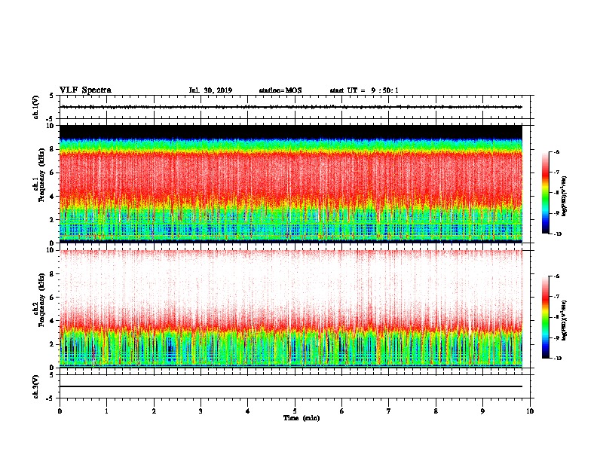597x461 pixels.
Task: Click the "ch.3(V)" axis label
Action: coord(36,386)
